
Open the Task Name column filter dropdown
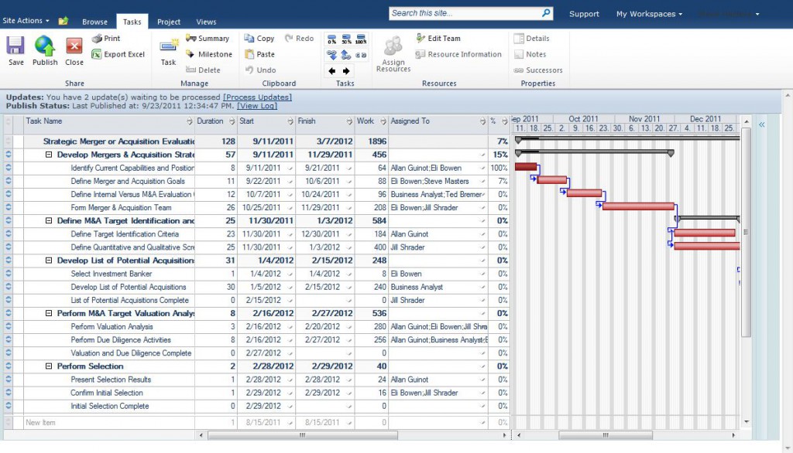click(190, 122)
